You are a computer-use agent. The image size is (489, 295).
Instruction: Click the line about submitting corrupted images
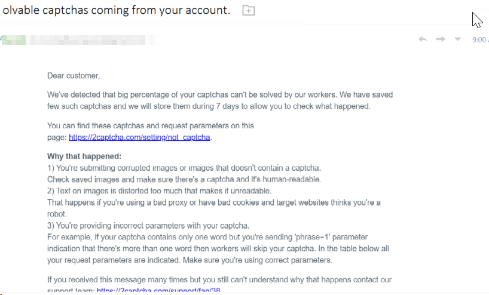point(184,168)
